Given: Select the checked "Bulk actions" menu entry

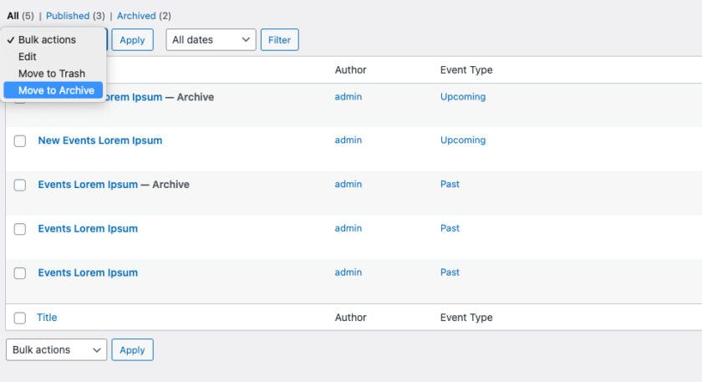Looking at the screenshot, I should pyautogui.click(x=47, y=39).
